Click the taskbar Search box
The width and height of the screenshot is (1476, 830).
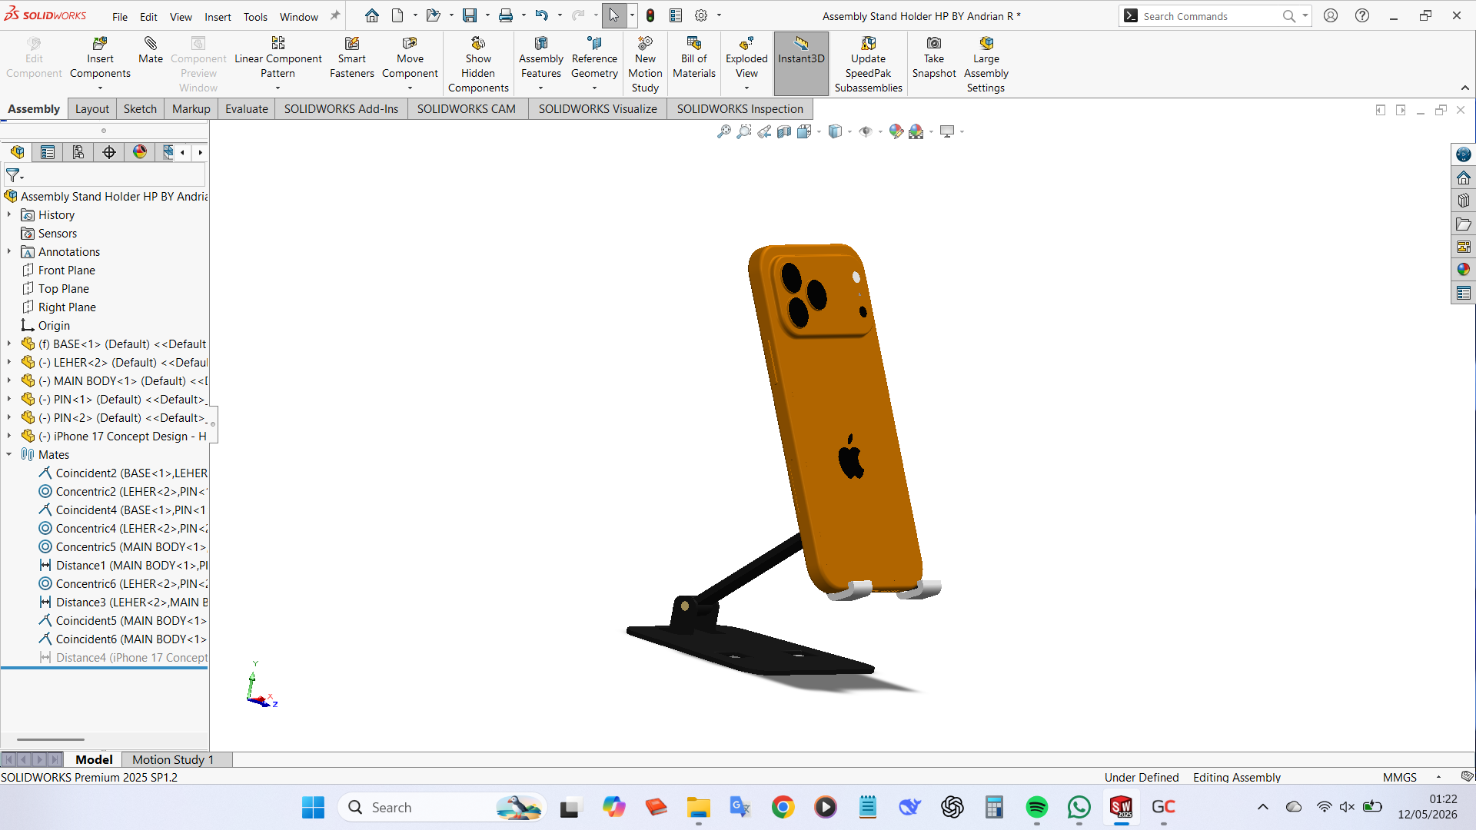click(x=443, y=807)
